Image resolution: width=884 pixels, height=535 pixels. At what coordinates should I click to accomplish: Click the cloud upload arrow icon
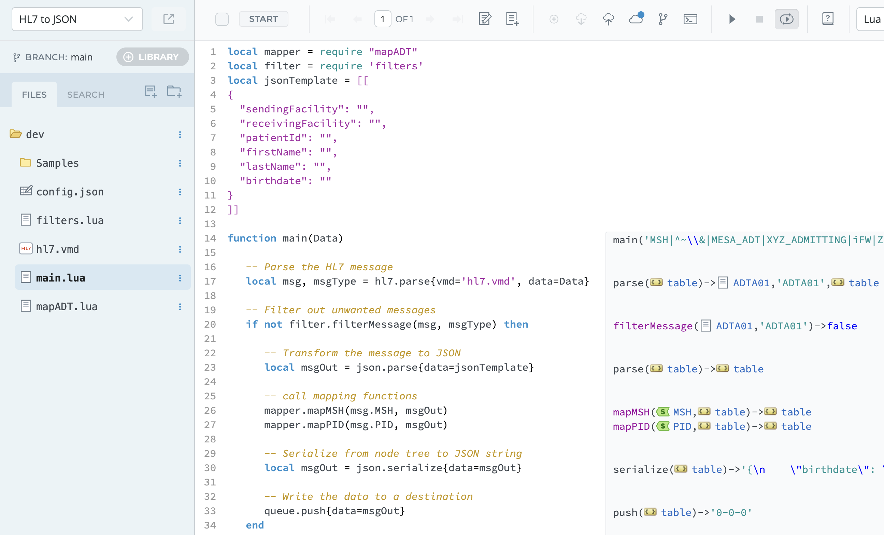[609, 19]
